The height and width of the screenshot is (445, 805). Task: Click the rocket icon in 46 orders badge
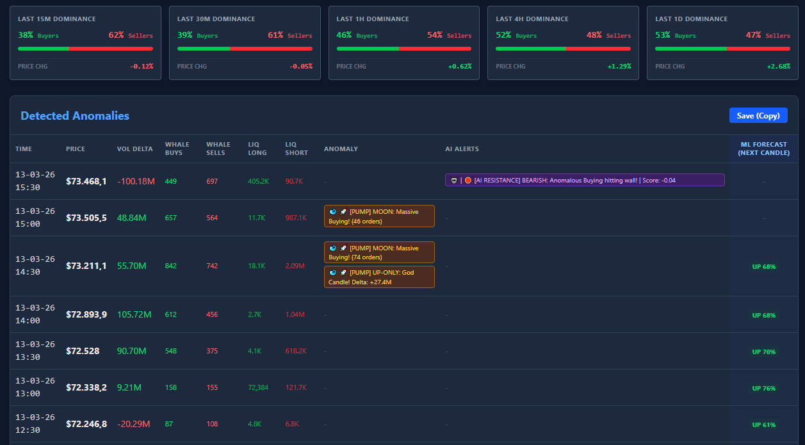pyautogui.click(x=343, y=212)
